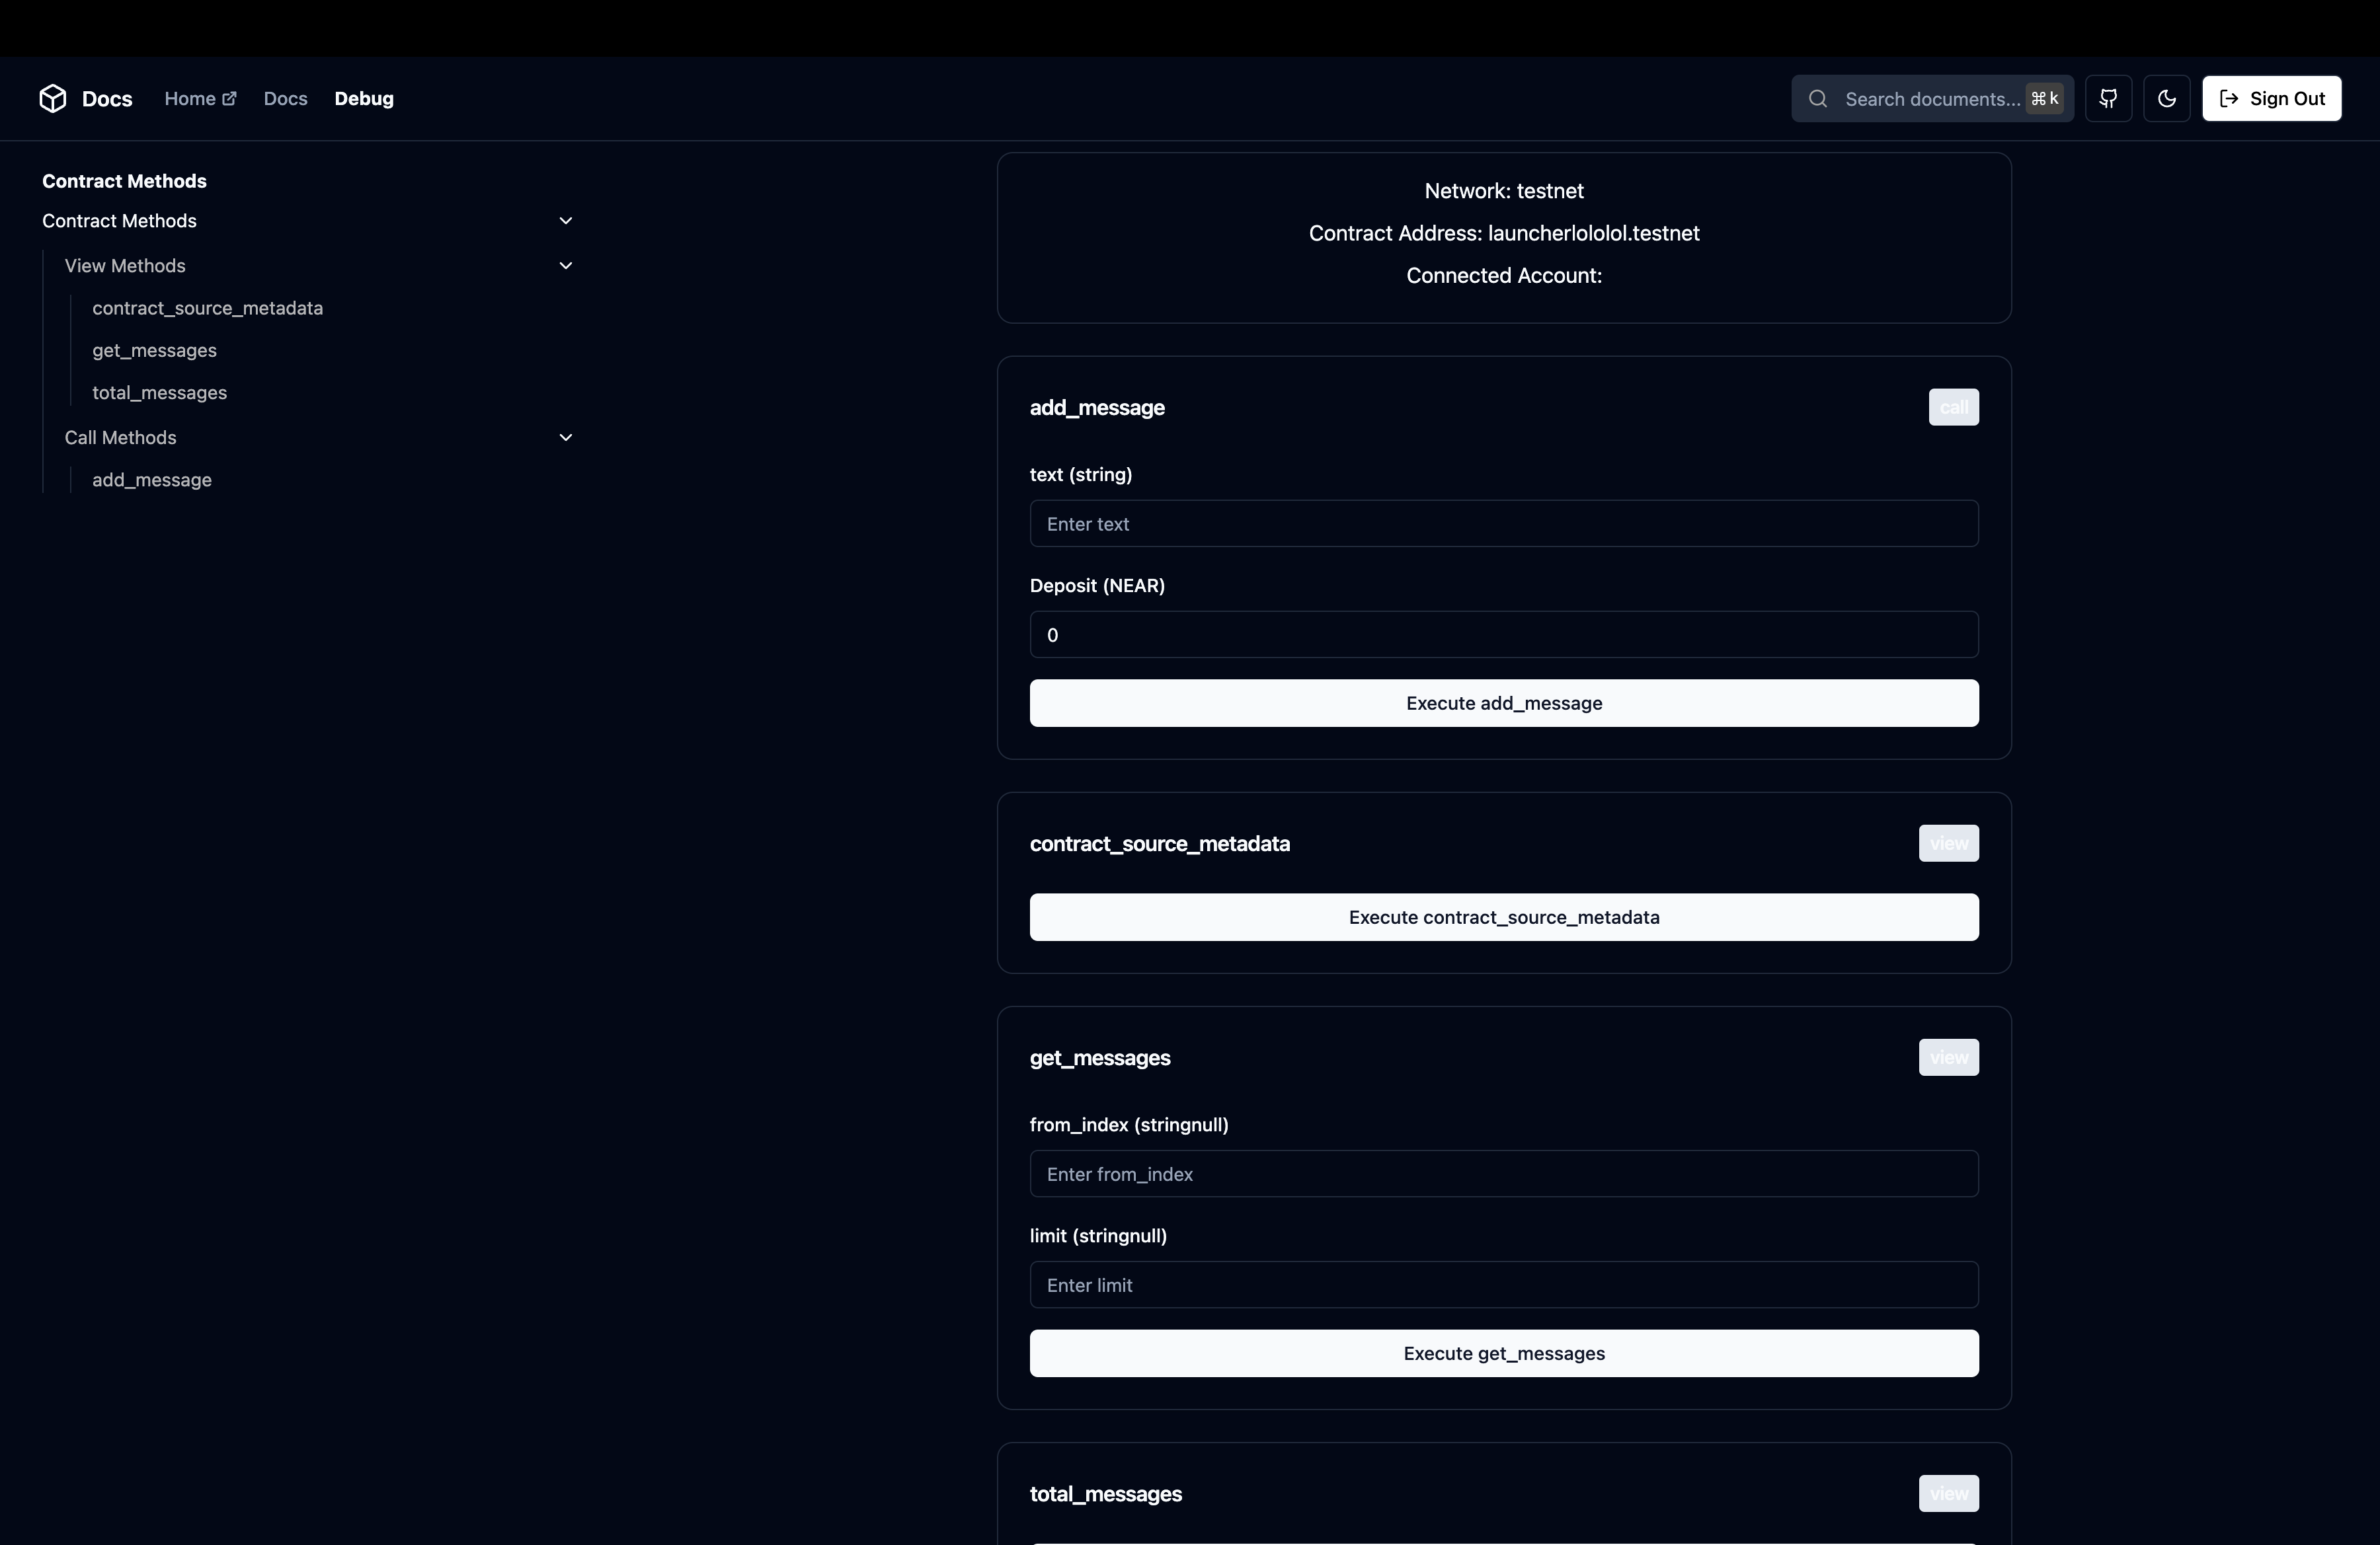The height and width of the screenshot is (1545, 2380).
Task: Toggle dark mode with moon icon
Action: point(2166,98)
